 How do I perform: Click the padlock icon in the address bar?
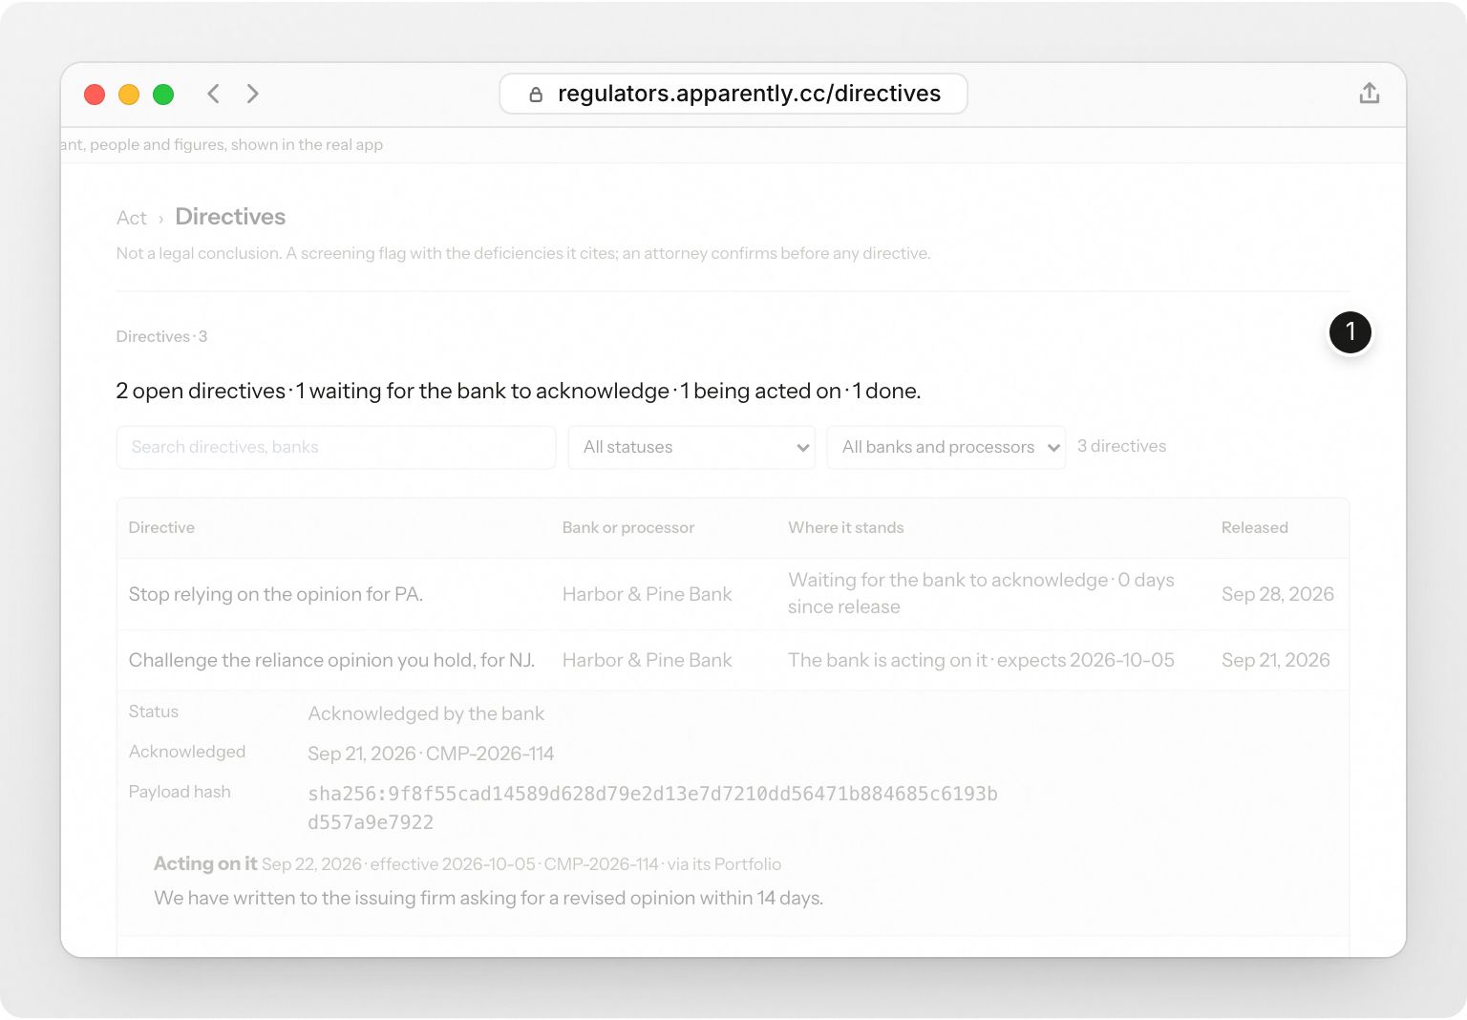(536, 95)
